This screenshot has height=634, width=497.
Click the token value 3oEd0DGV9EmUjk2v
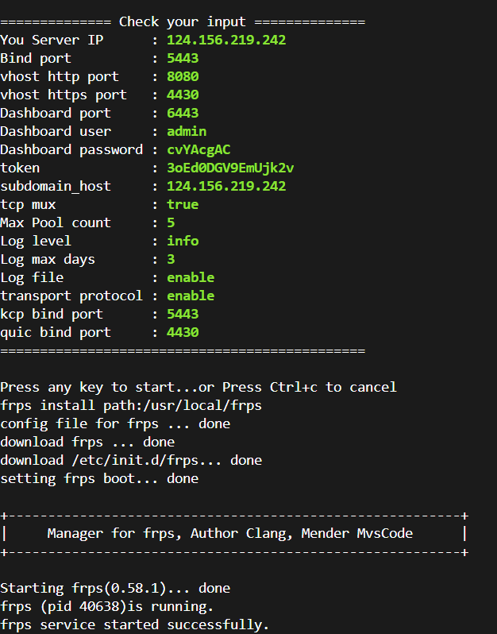[230, 168]
